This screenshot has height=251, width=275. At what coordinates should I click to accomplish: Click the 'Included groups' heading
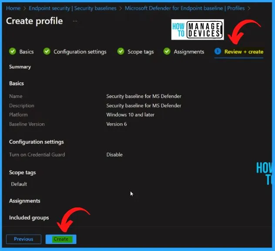pos(29,217)
